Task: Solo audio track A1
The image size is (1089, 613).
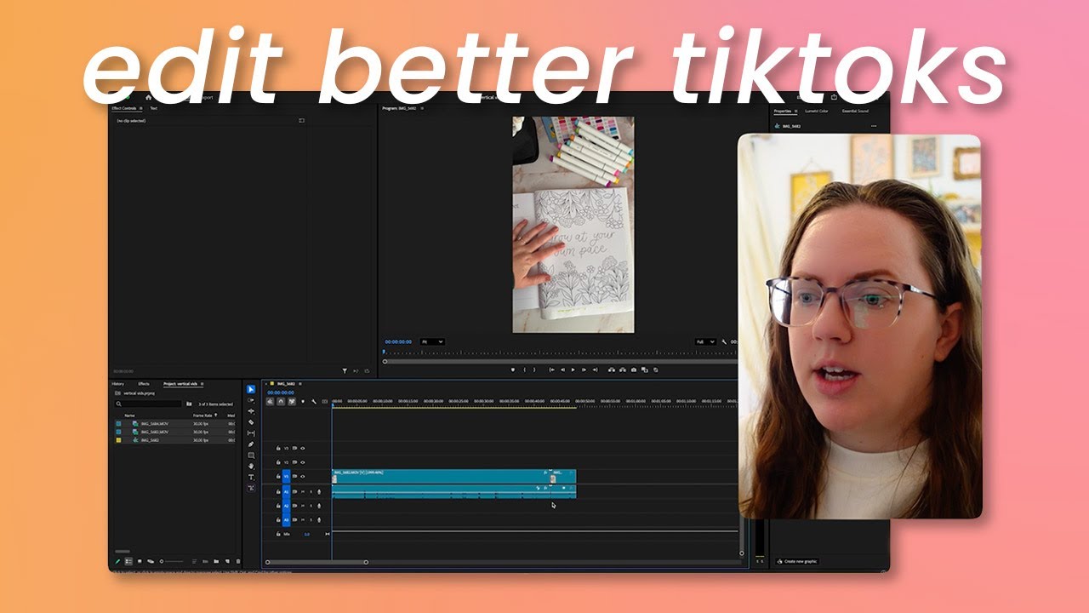Action: pyautogui.click(x=311, y=492)
